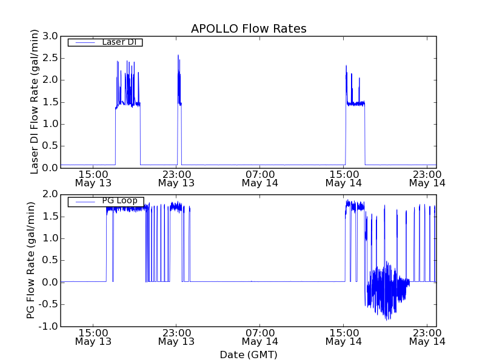Click the PG Flow Rate y-axis label
This screenshot has width=485, height=363.
pos(30,260)
